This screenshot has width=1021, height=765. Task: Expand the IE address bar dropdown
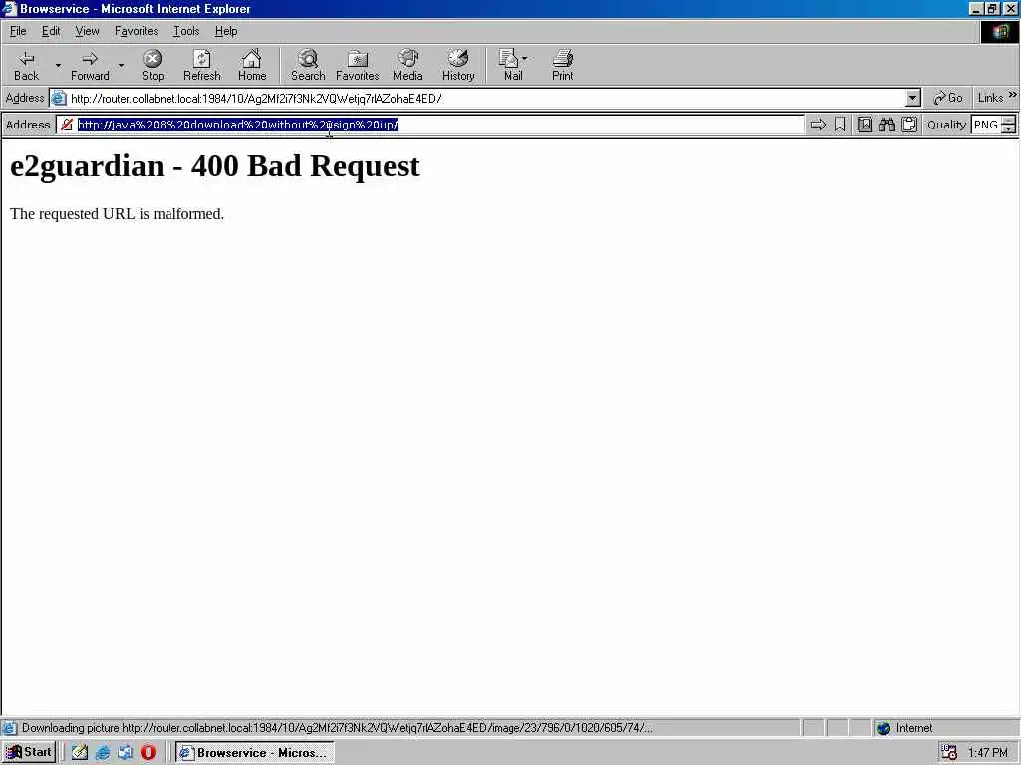(913, 99)
